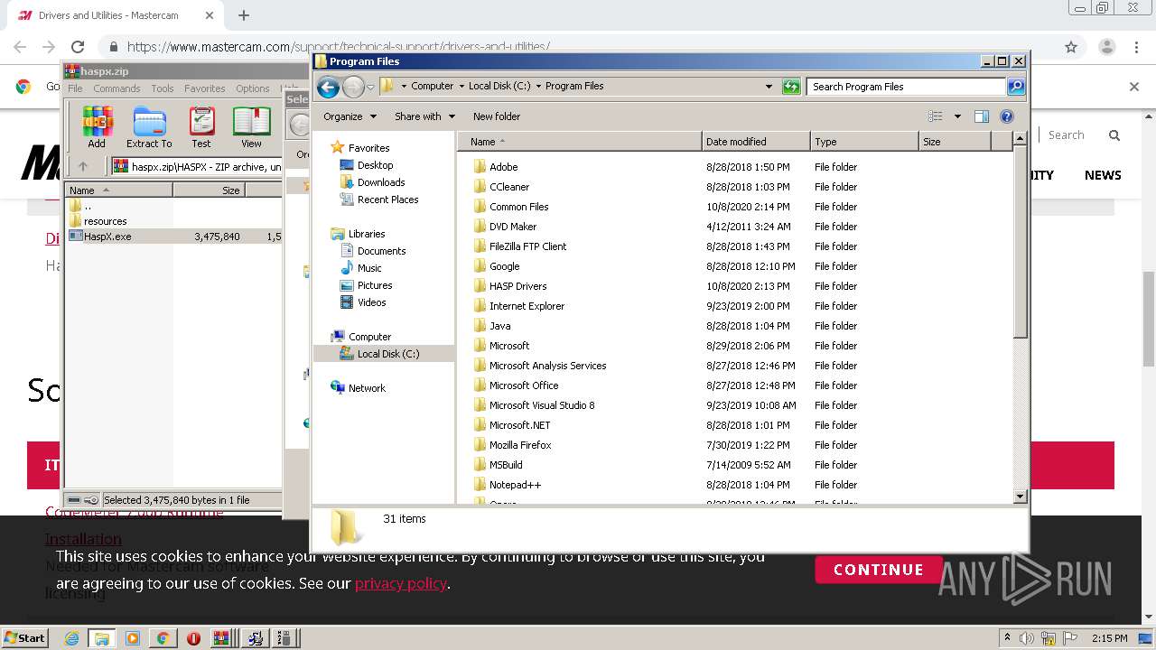This screenshot has width=1156, height=650.
Task: Select HaspX.exe in the WinRAR file list
Action: click(x=107, y=237)
